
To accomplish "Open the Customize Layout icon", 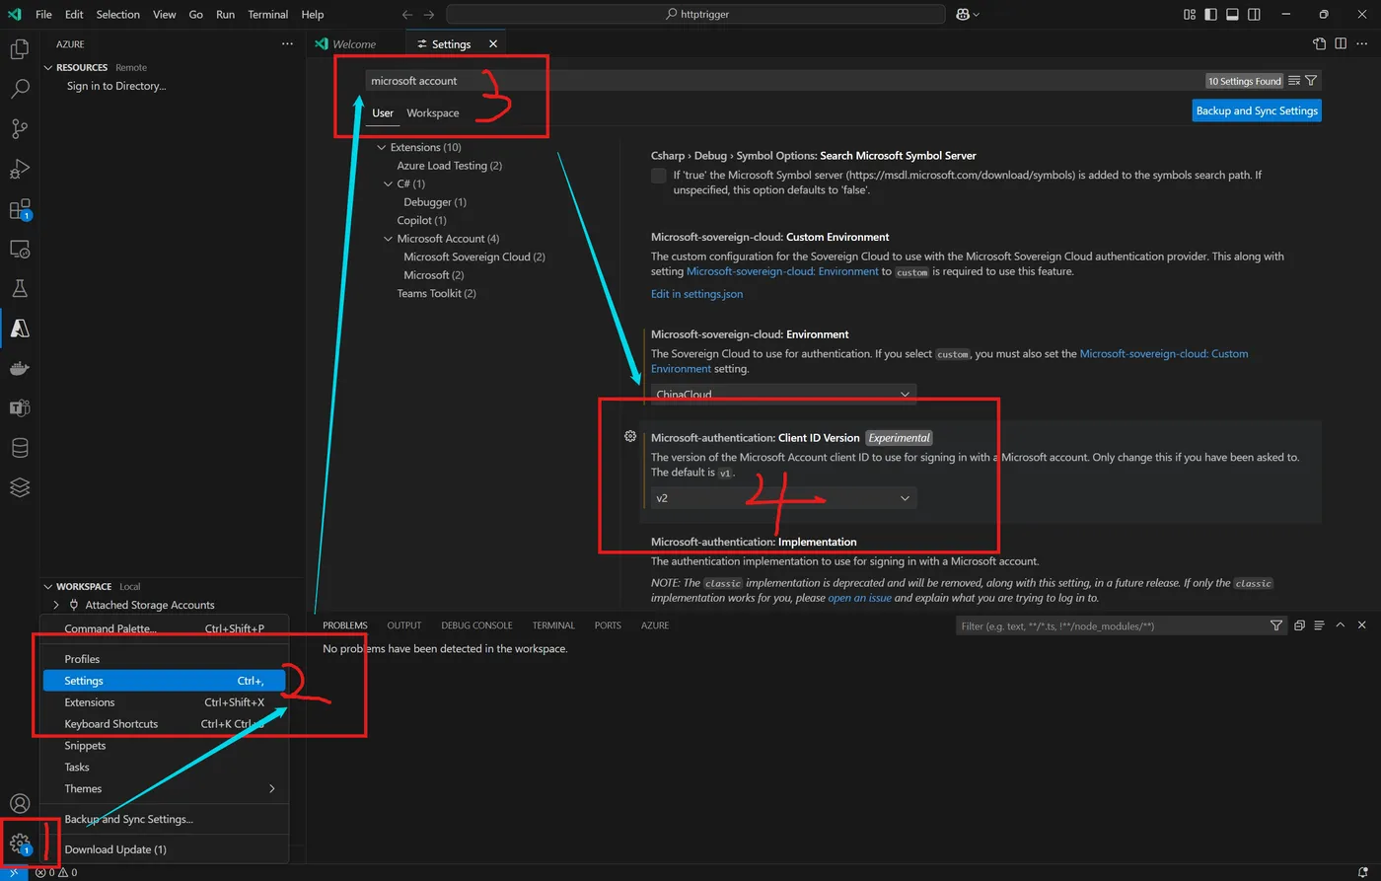I will pos(1189,15).
